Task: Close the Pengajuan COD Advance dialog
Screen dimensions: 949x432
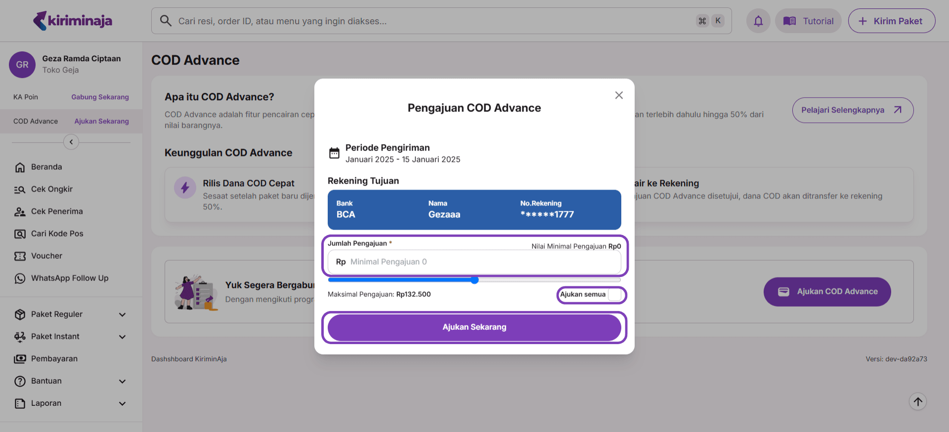Action: [619, 95]
